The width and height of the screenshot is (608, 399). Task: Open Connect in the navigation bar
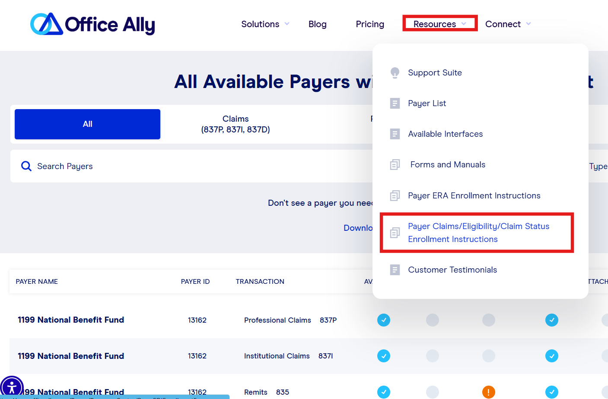click(x=503, y=24)
